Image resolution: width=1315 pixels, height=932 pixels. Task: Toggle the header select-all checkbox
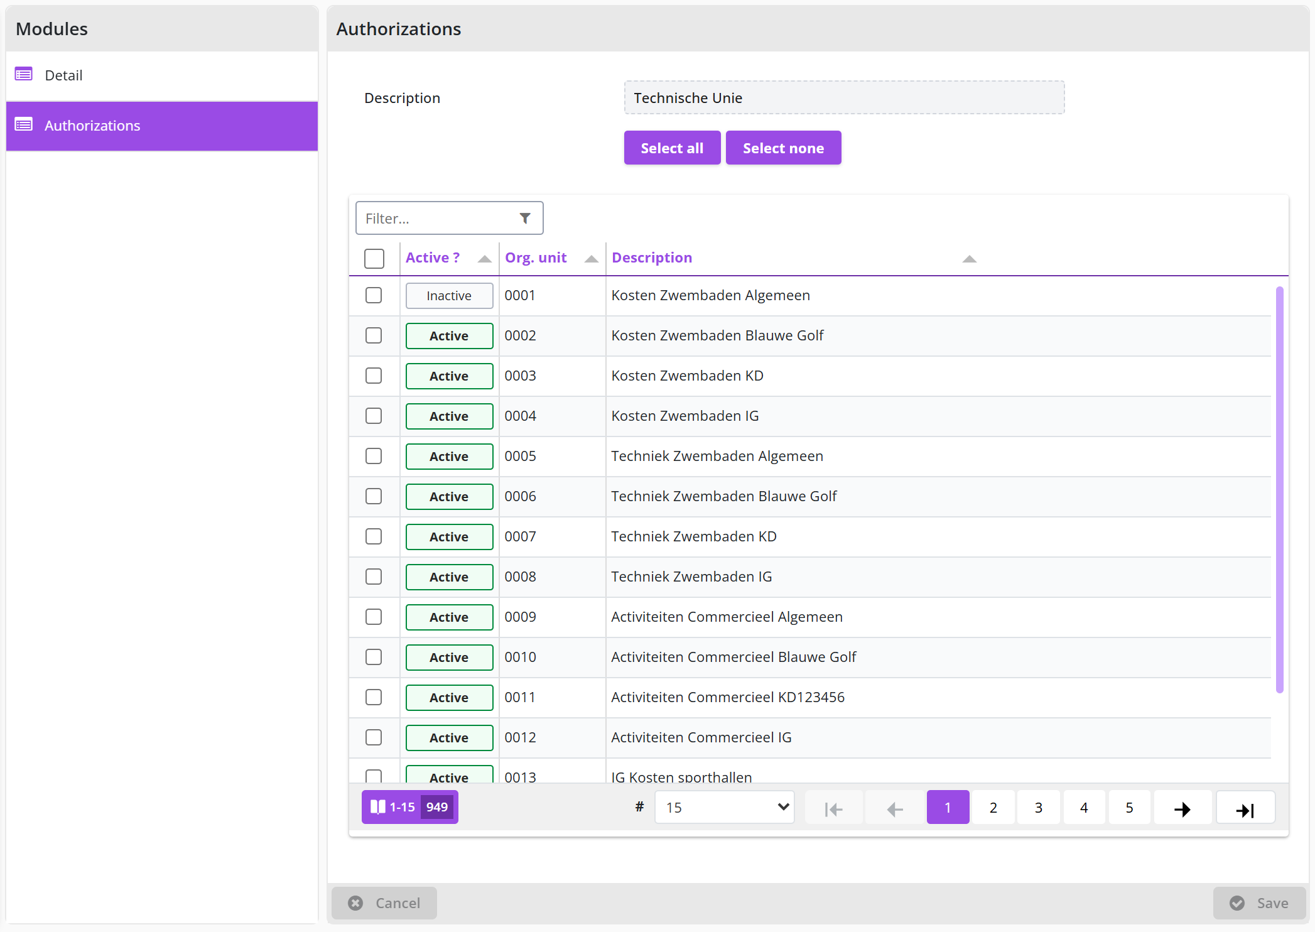tap(374, 258)
